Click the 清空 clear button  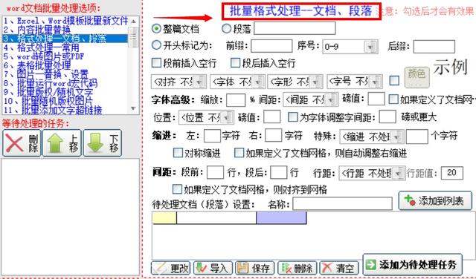pos(339,268)
